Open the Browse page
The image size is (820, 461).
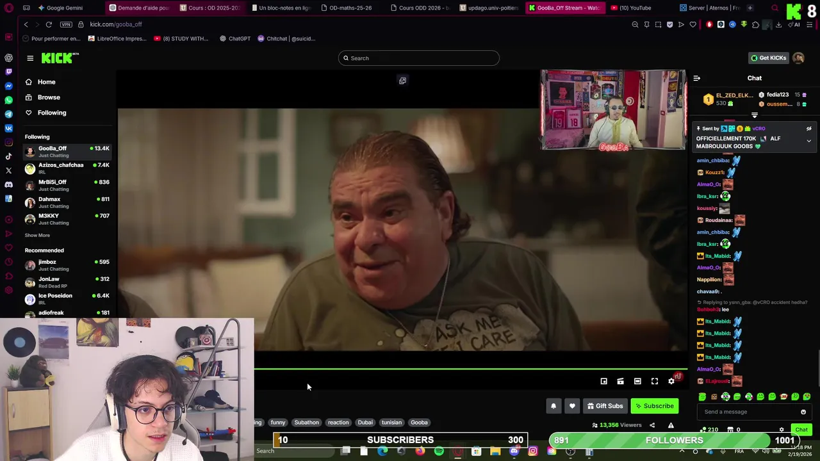[x=49, y=97]
